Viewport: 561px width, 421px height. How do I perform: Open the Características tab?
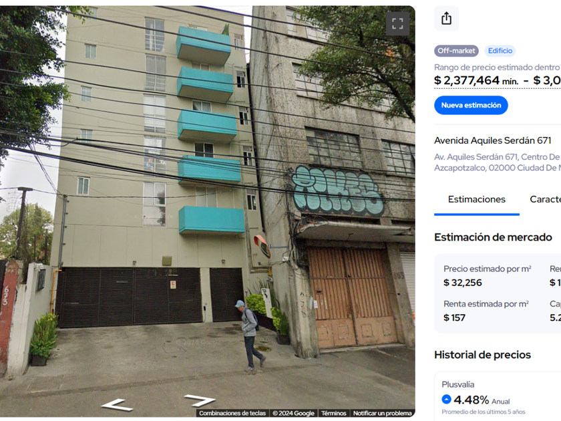point(545,199)
